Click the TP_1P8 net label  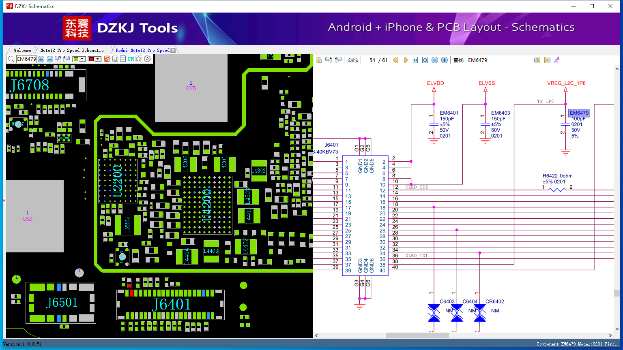pyautogui.click(x=546, y=101)
